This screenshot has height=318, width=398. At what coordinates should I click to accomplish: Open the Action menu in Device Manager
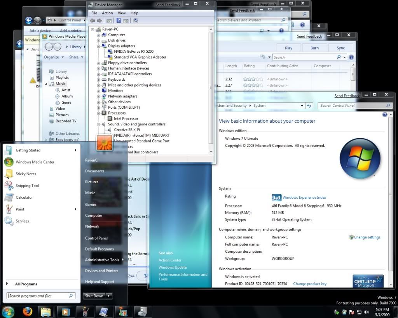(107, 13)
